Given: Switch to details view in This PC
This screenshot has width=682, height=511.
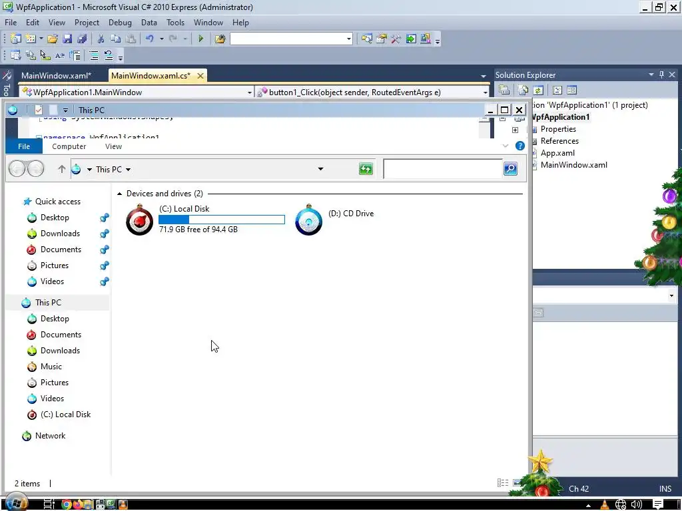Looking at the screenshot, I should 503,483.
